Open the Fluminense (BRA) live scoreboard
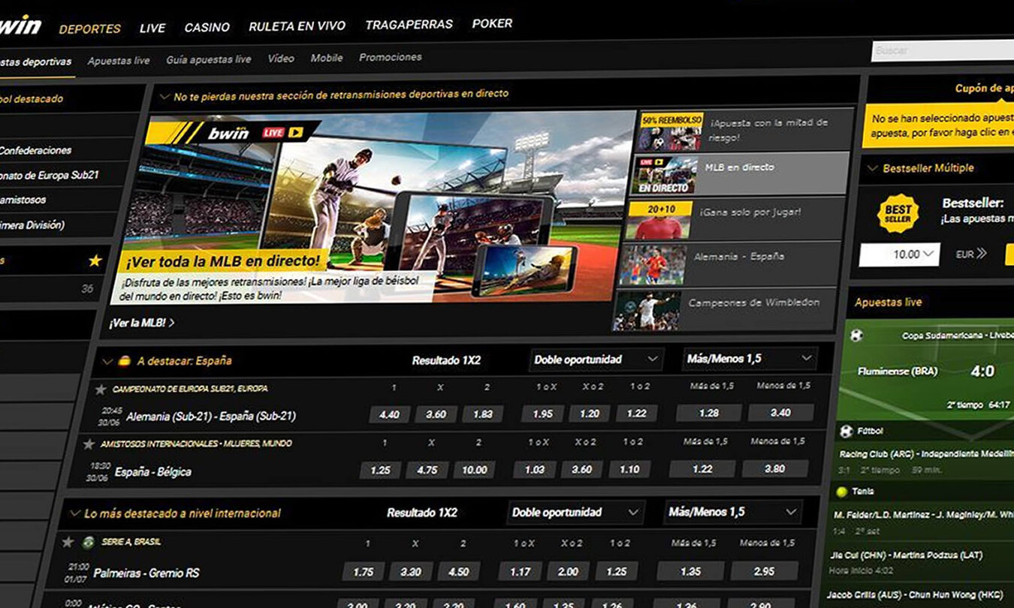This screenshot has height=608, width=1014. click(x=928, y=370)
